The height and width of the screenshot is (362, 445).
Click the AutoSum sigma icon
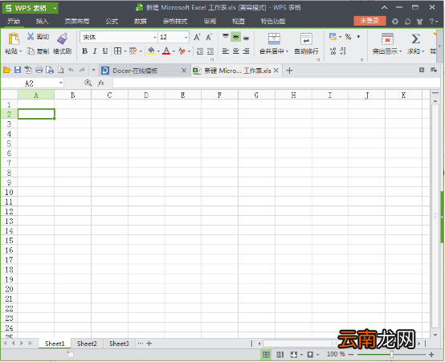415,39
